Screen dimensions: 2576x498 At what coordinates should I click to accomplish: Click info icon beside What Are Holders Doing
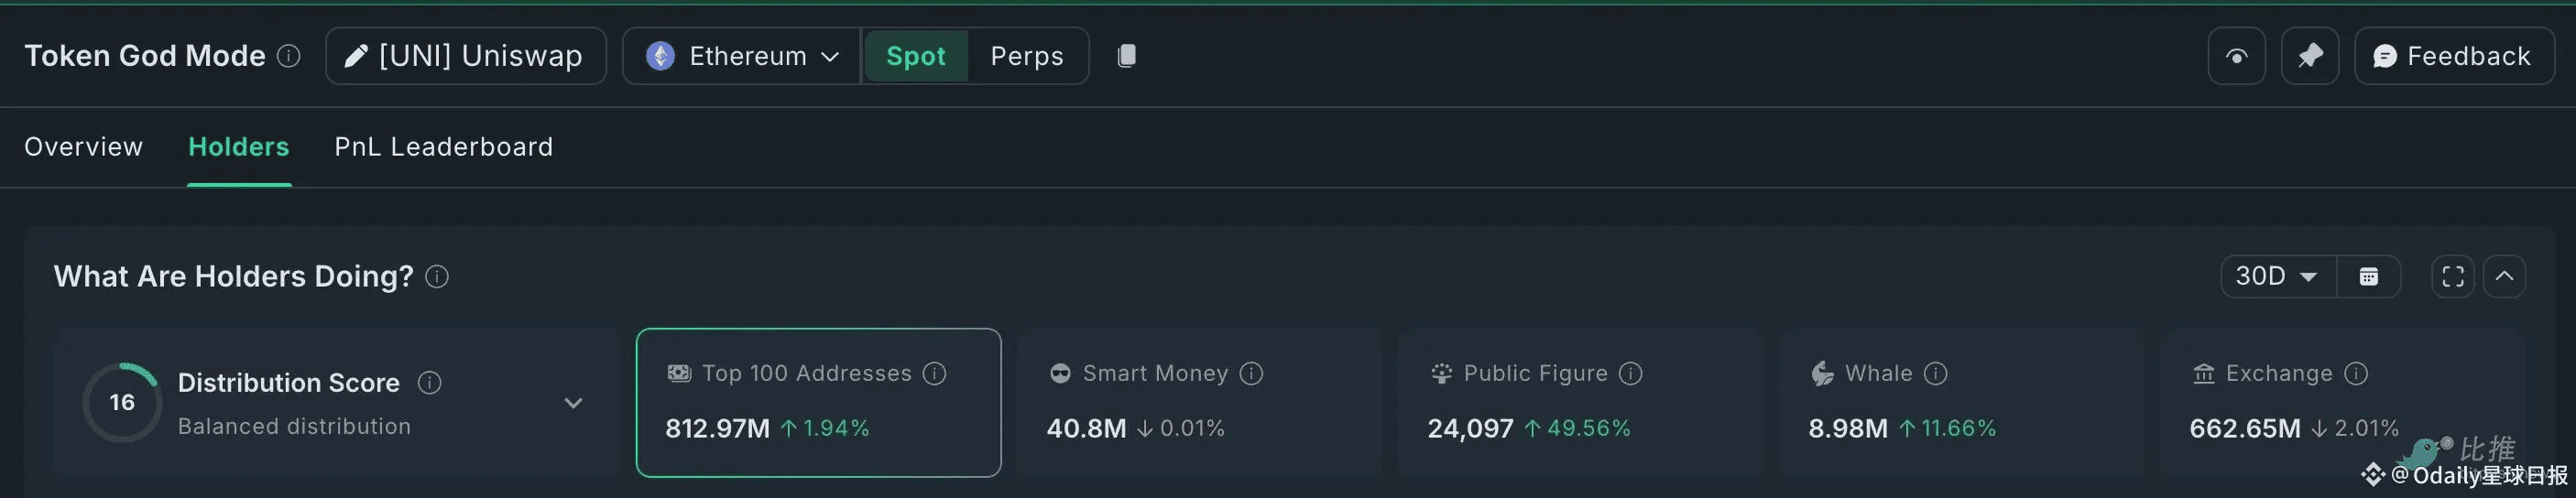coord(437,277)
